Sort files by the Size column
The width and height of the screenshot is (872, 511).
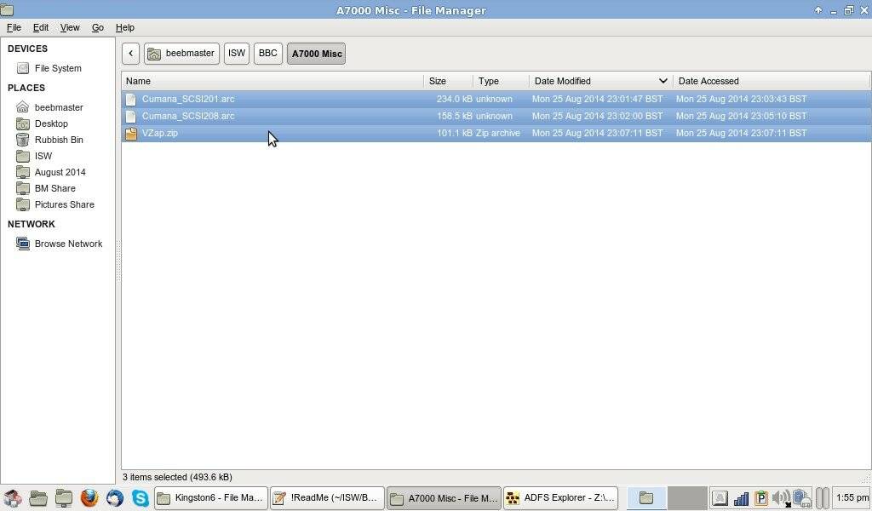(448, 82)
